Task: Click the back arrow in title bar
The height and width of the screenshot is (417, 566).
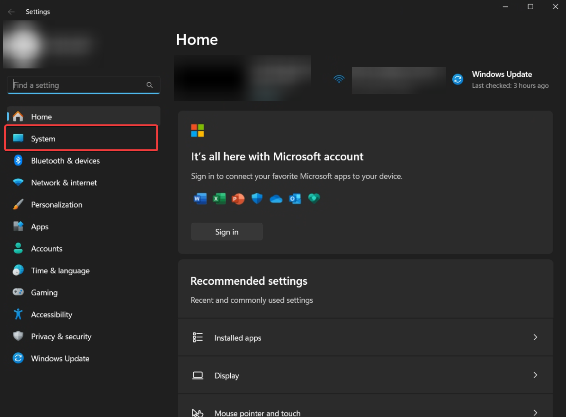Action: (x=12, y=12)
